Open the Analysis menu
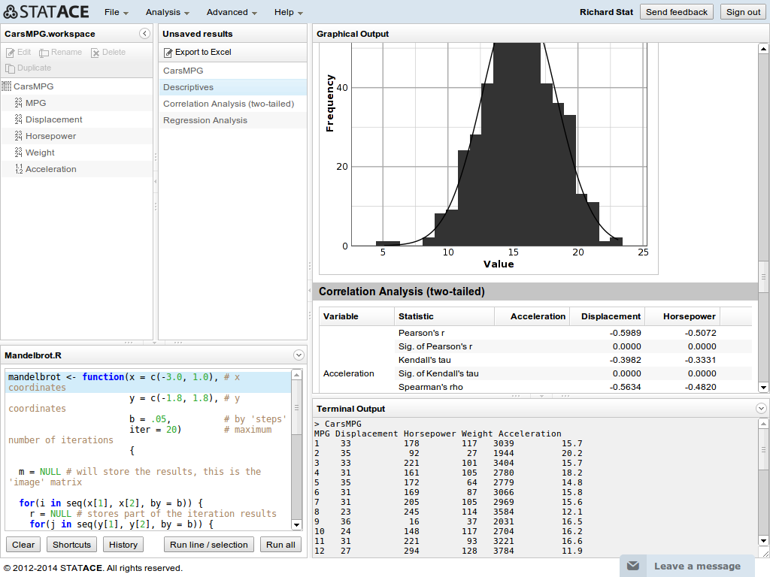This screenshot has height=577, width=770. coord(167,12)
